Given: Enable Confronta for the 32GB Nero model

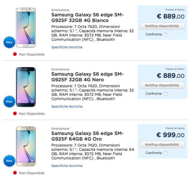Looking at the screenshot, I should 165,94.
